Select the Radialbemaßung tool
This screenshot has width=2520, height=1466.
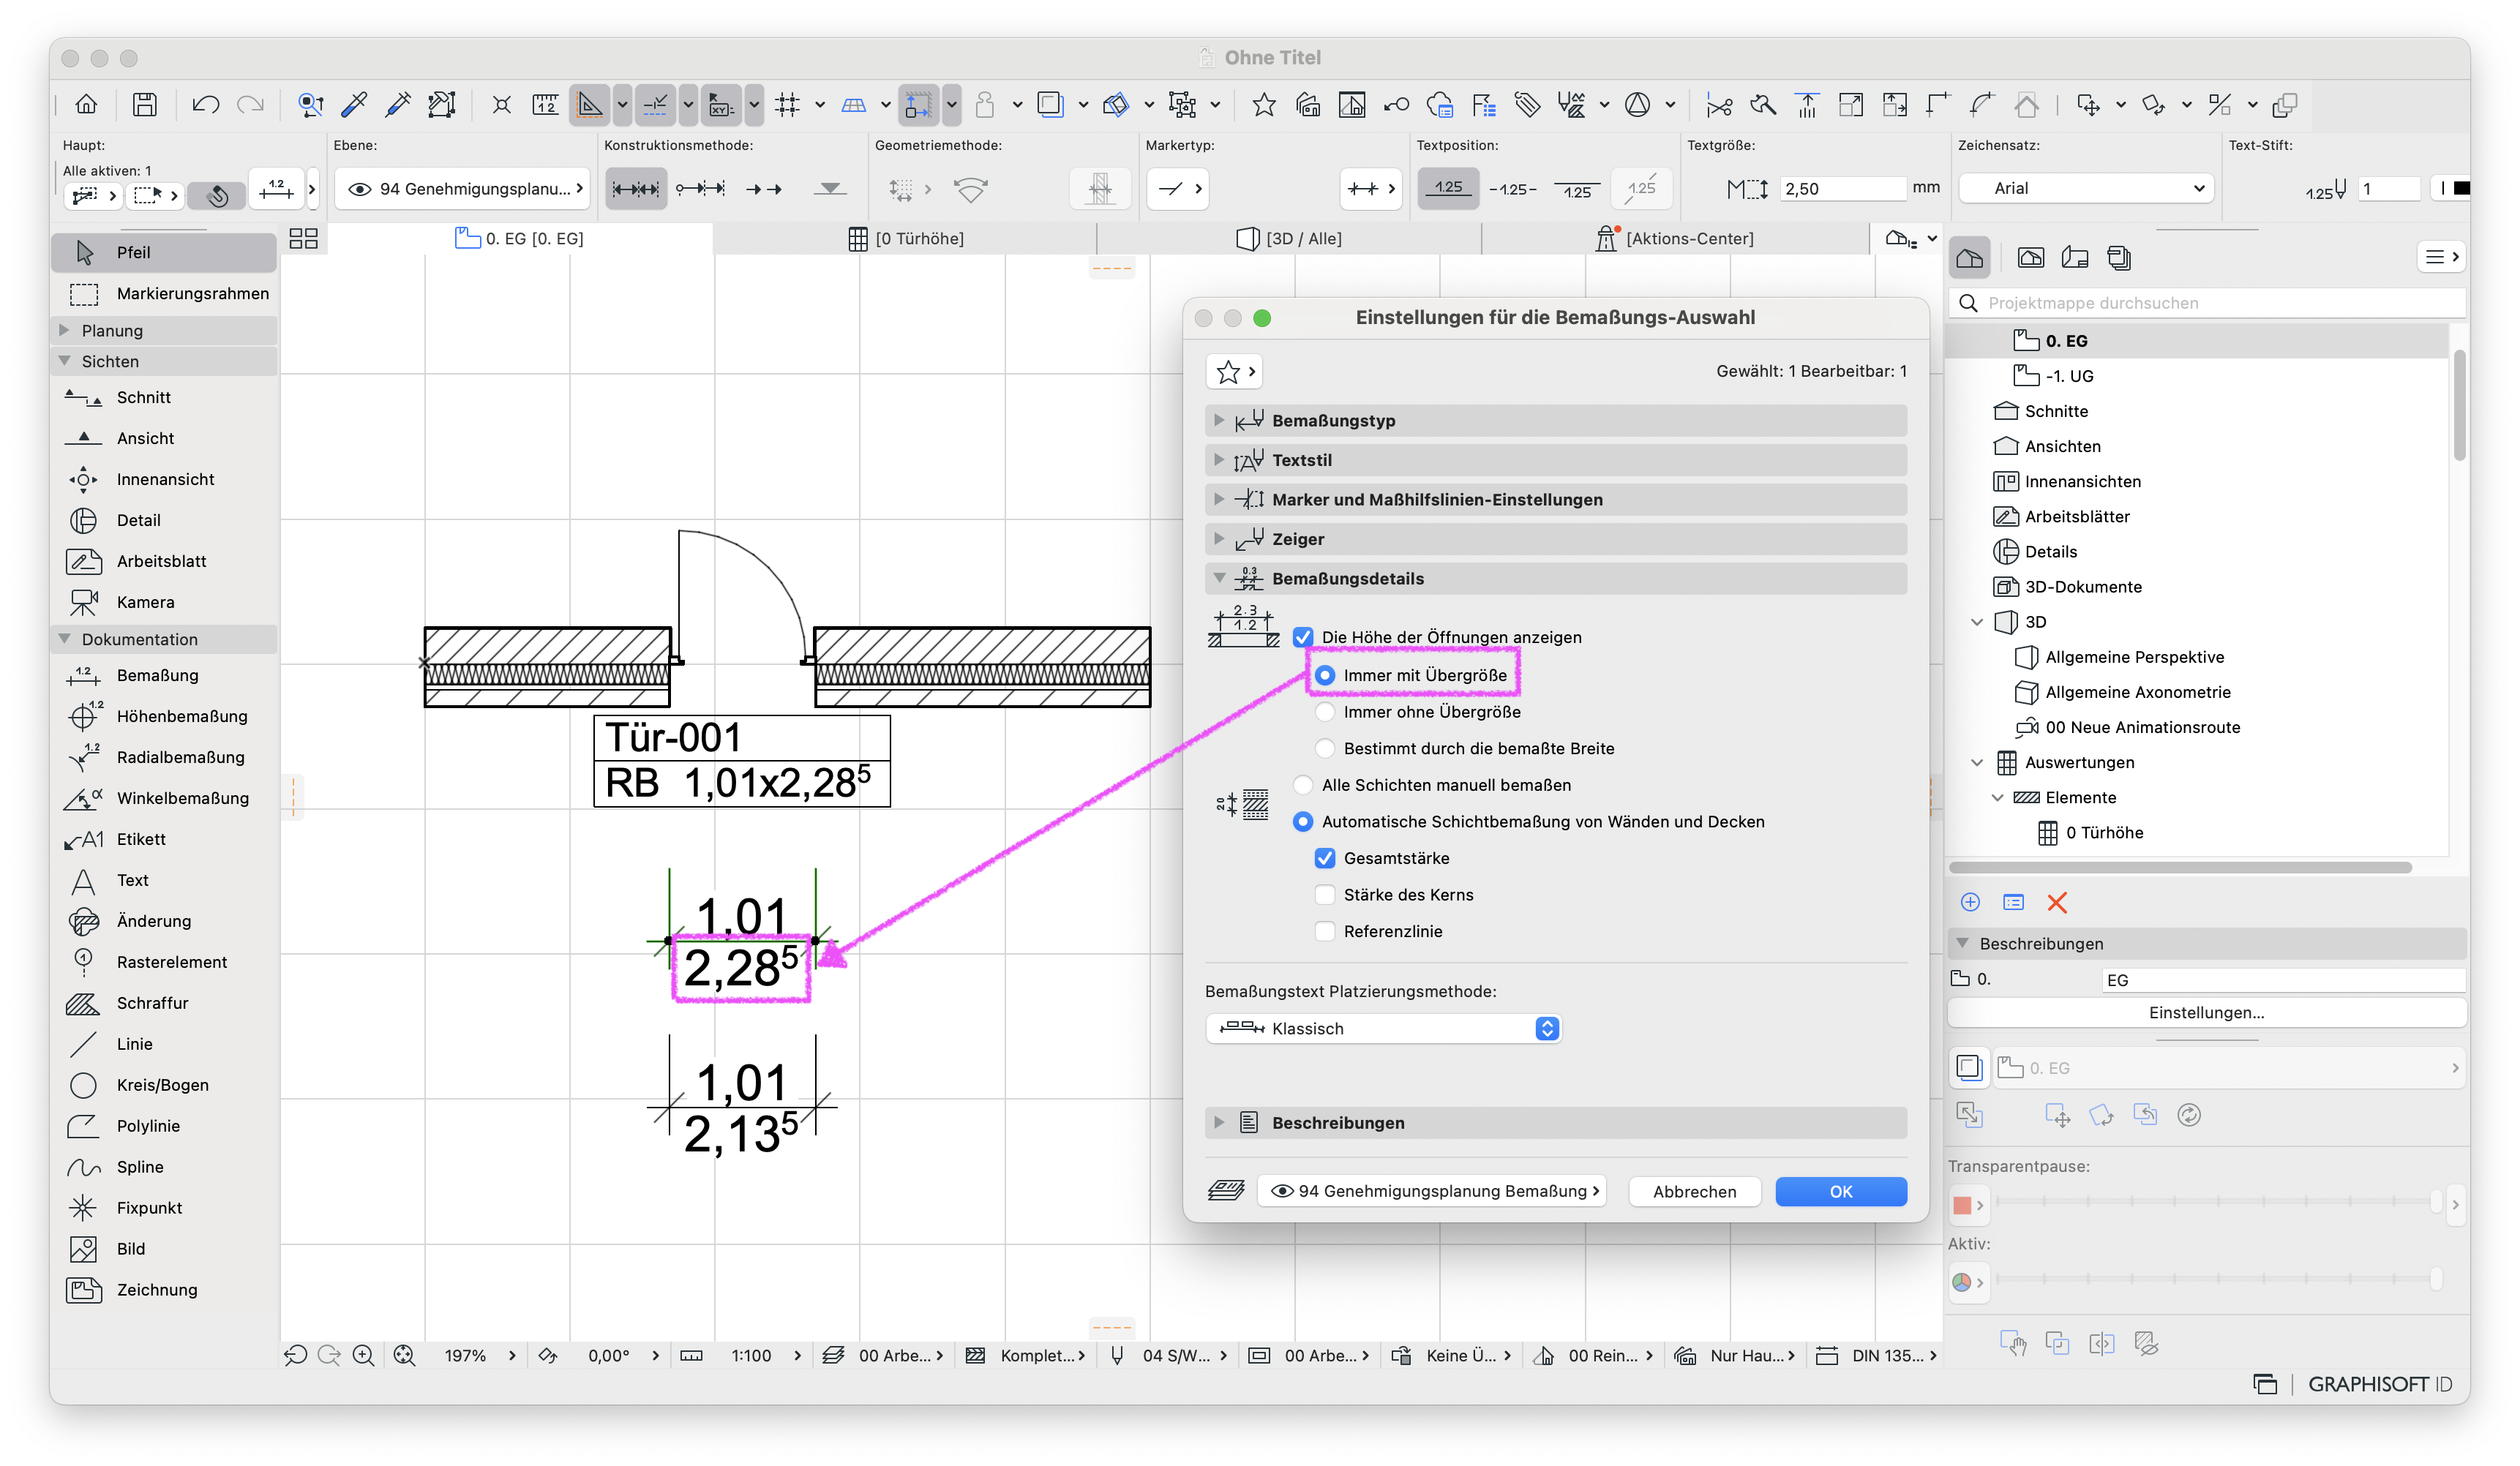163,757
